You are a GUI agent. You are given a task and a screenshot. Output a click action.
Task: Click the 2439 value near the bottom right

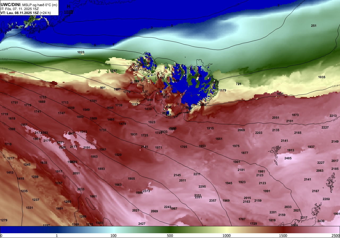click(x=321, y=221)
